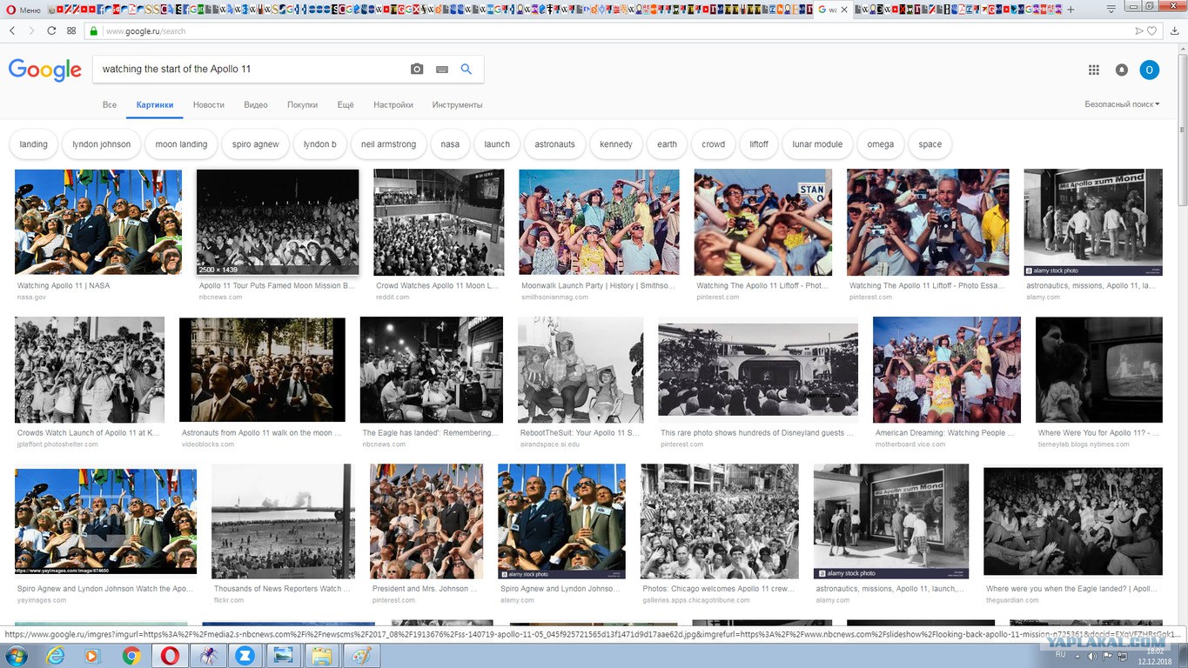The image size is (1188, 668).
Task: Open the Opera Speed Dial grid icon
Action: (70, 30)
